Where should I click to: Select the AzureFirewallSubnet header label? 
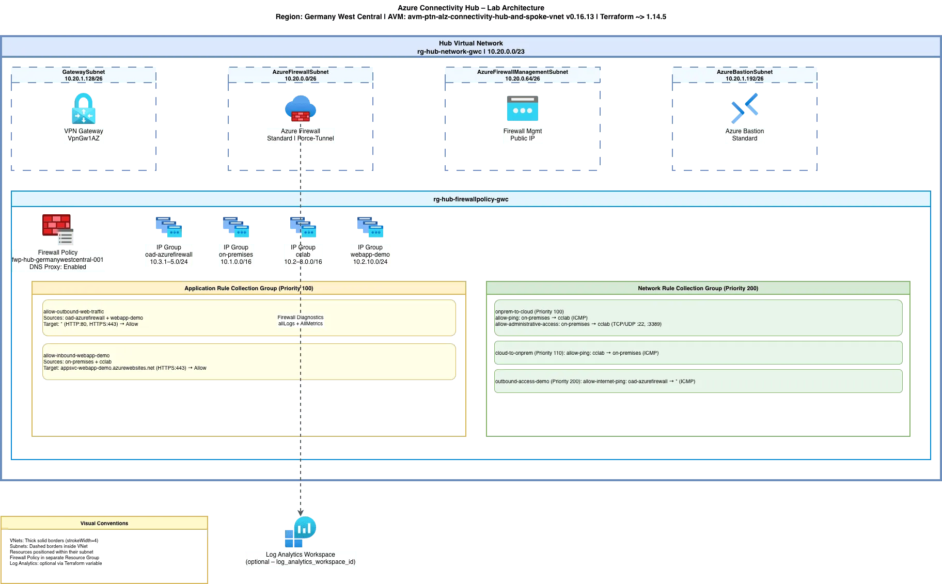(301, 75)
